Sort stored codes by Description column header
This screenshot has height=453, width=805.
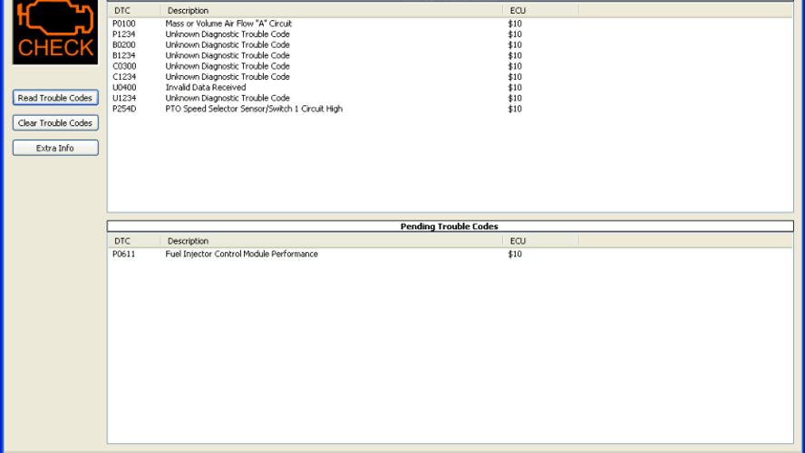pos(331,11)
